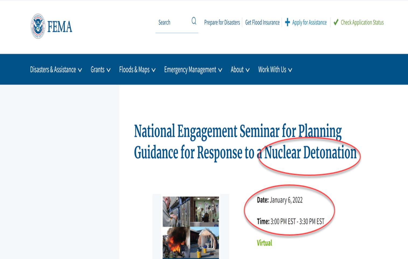
Task: Select Prepare for Disasters in the header
Action: 222,22
